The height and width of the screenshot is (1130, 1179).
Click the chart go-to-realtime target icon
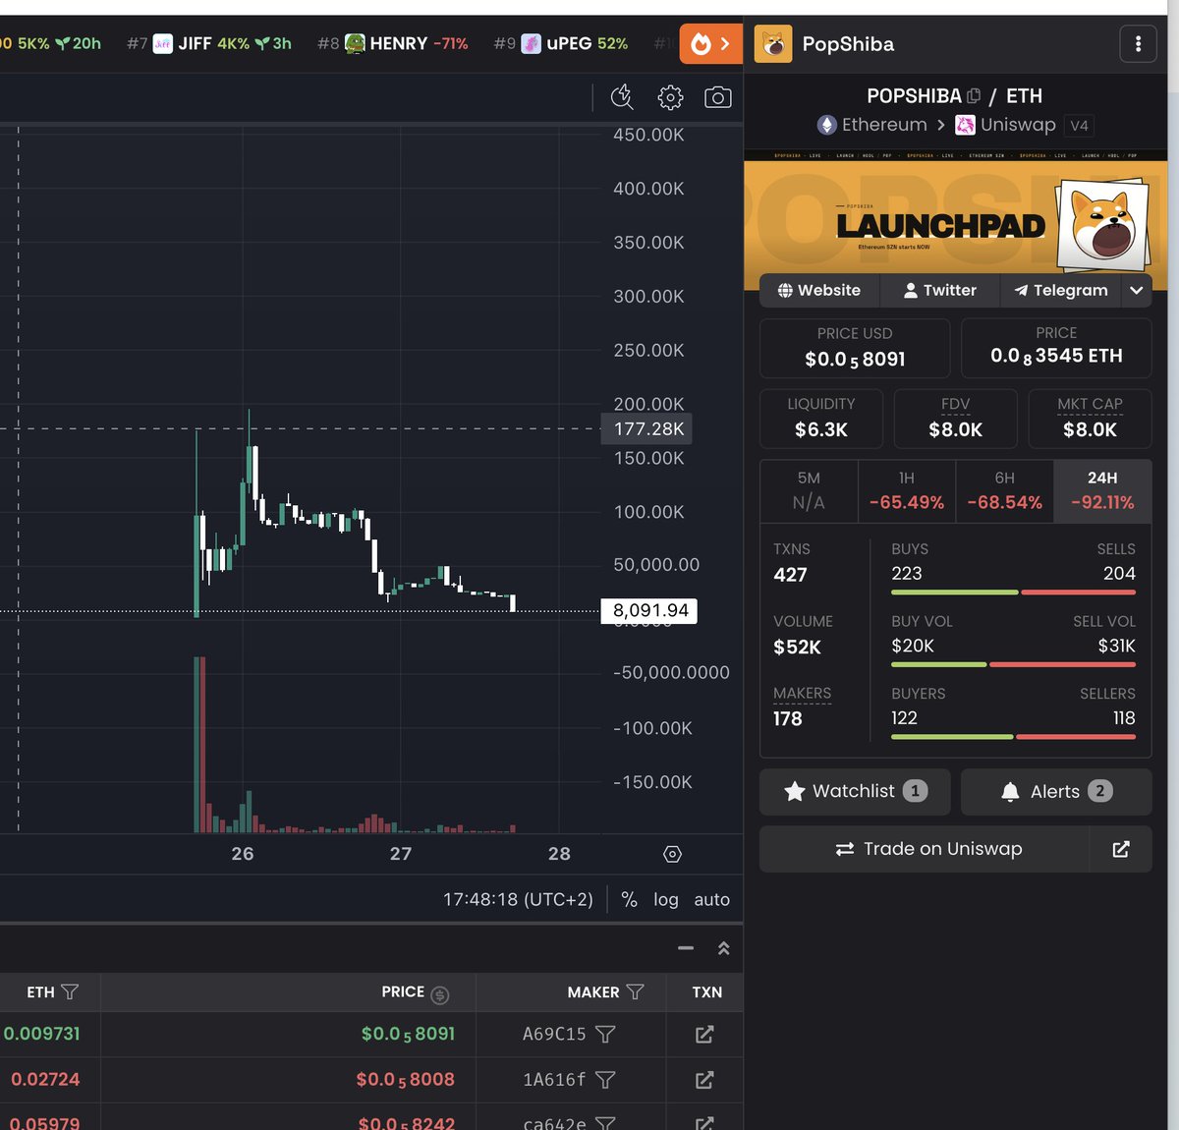click(672, 854)
